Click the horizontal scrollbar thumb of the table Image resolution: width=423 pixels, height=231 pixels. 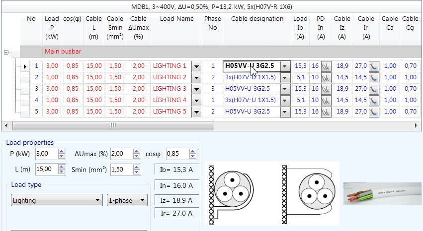click(x=113, y=125)
